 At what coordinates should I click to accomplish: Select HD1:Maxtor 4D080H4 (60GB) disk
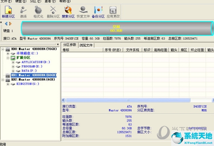34,75
